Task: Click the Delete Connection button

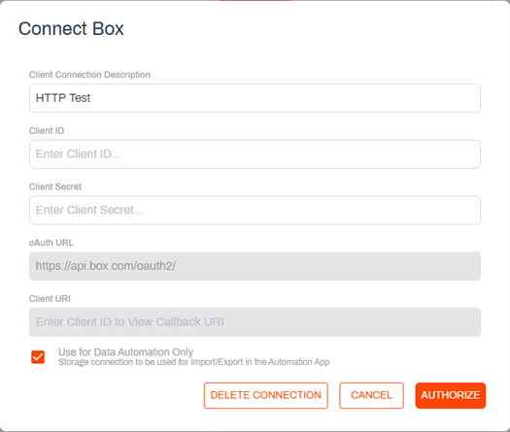Action: click(x=266, y=395)
